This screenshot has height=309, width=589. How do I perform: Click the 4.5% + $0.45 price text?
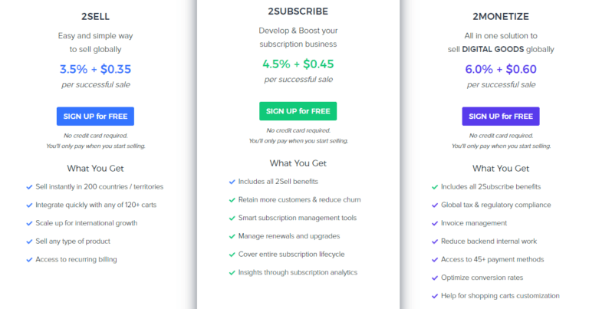(x=298, y=64)
